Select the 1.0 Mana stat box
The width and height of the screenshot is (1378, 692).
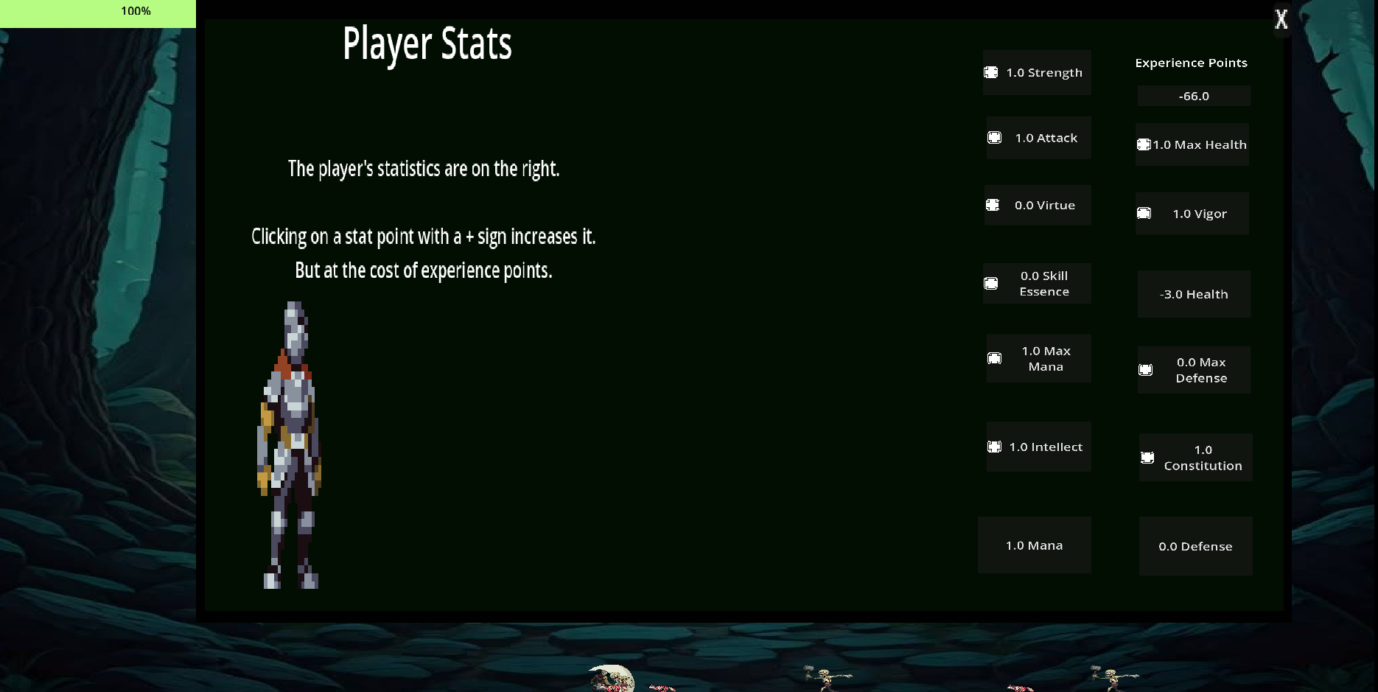pos(1034,545)
